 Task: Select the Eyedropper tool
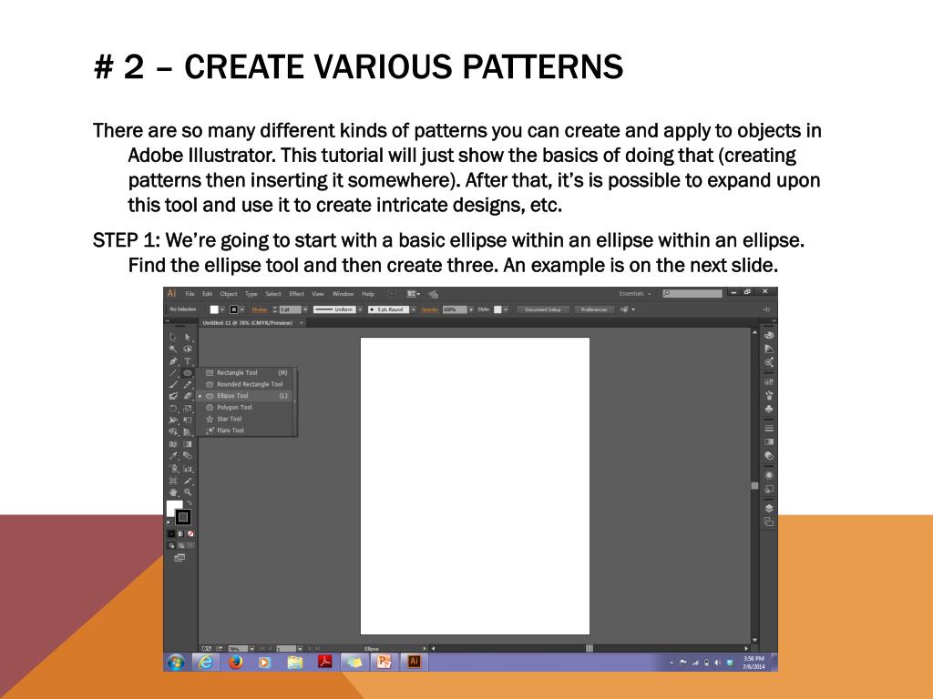173,456
